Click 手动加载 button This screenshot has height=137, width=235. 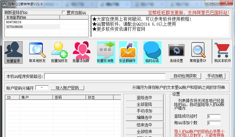(215, 76)
